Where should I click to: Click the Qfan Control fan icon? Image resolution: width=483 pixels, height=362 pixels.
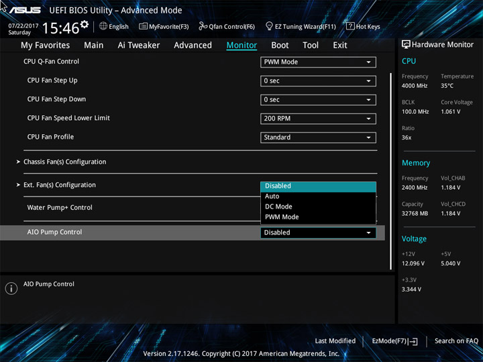tap(203, 26)
